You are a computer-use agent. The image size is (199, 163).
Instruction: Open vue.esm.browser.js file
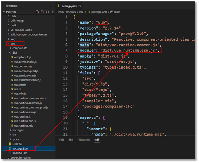tap(25, 75)
